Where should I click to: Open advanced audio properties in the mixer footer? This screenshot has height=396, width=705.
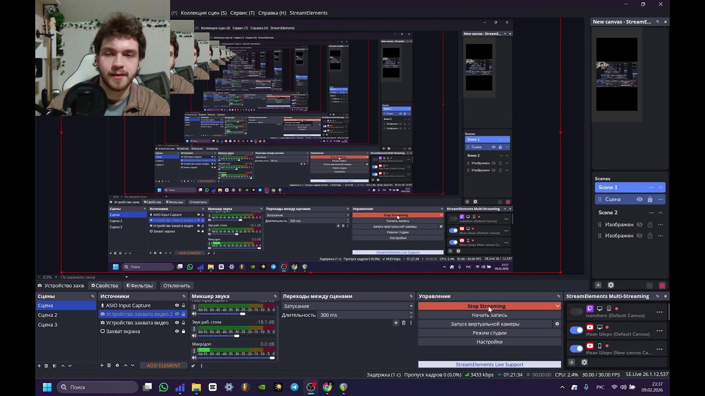[x=193, y=366]
